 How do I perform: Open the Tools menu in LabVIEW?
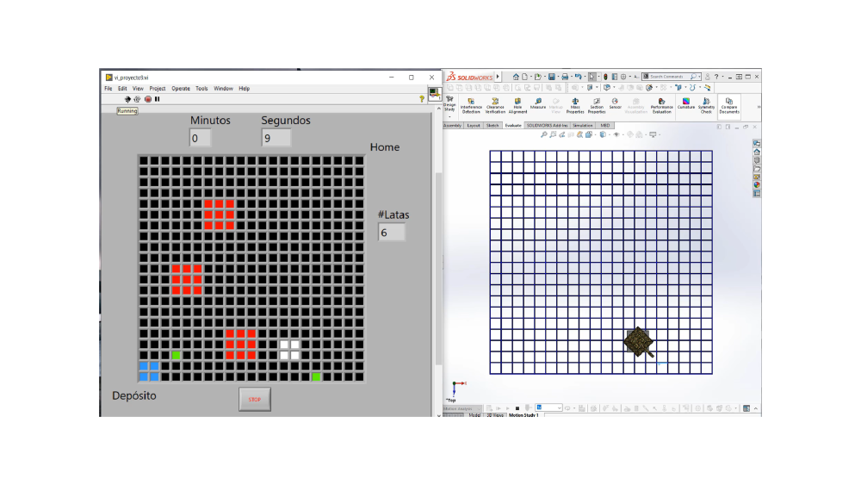click(x=201, y=89)
